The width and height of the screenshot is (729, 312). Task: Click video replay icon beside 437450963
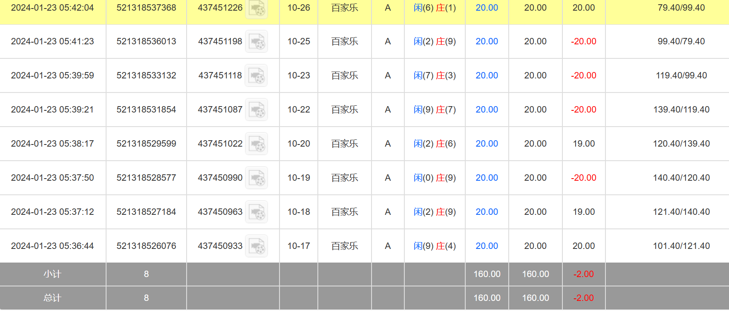pyautogui.click(x=256, y=212)
